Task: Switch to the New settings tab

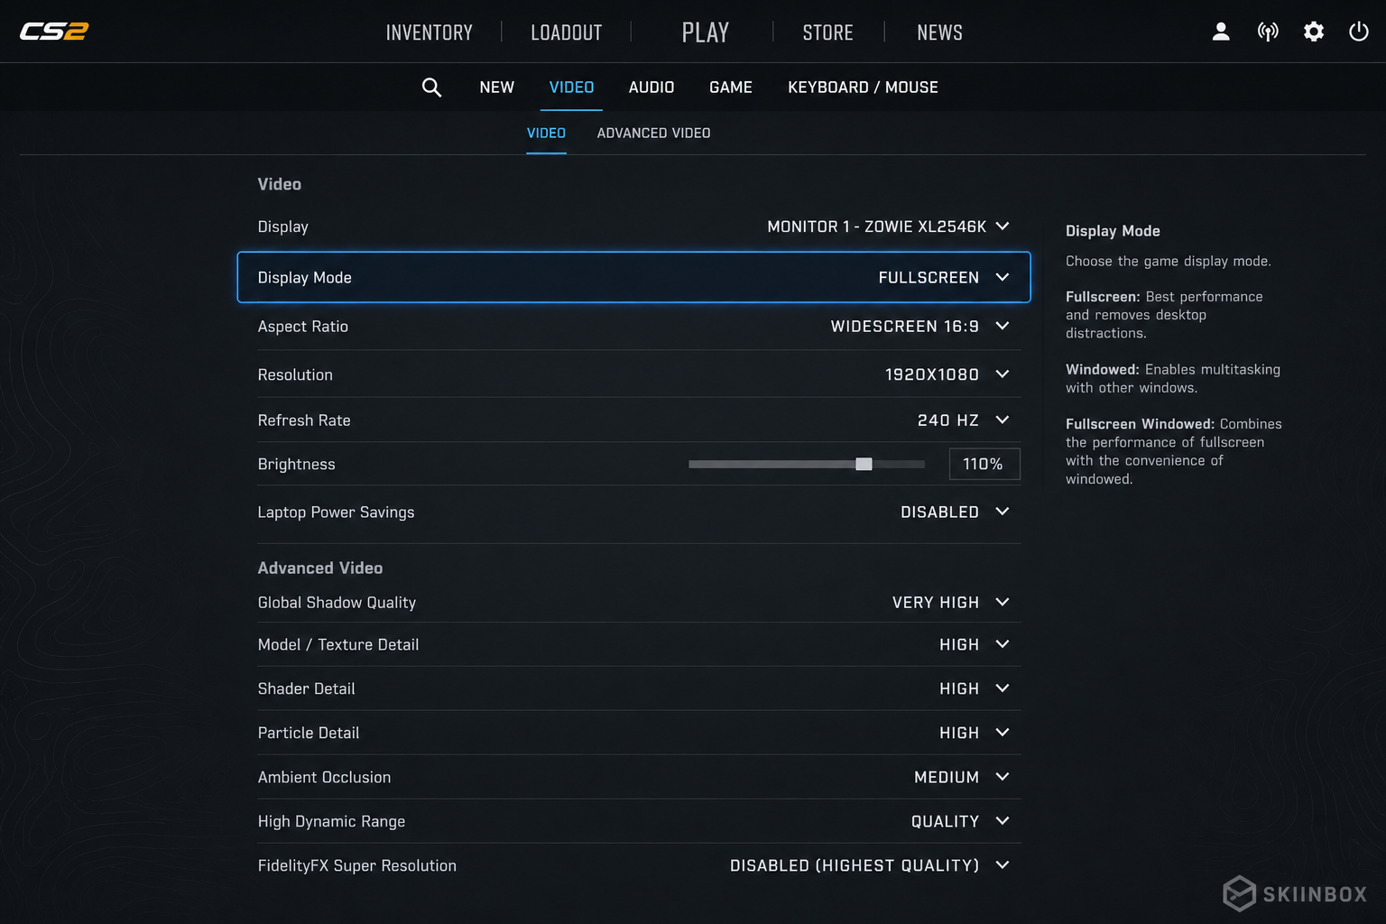Action: tap(497, 87)
